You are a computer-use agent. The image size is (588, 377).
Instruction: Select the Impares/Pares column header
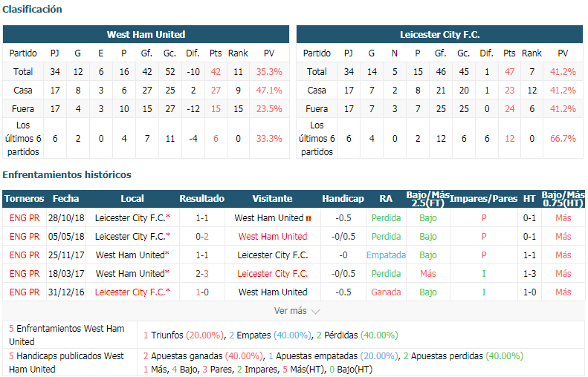pos(483,199)
